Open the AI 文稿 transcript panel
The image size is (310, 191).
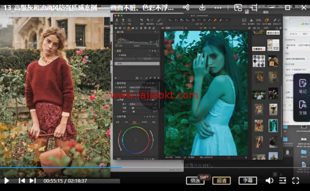302,107
